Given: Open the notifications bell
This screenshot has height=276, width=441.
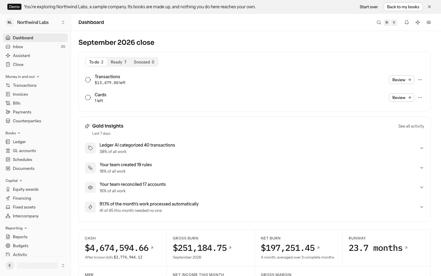Looking at the screenshot, I should (x=407, y=22).
